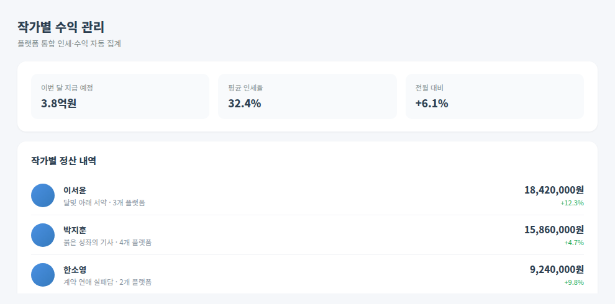The height and width of the screenshot is (304, 615).
Task: Open the 이번 달 지급 예정 summary card
Action: tap(120, 96)
